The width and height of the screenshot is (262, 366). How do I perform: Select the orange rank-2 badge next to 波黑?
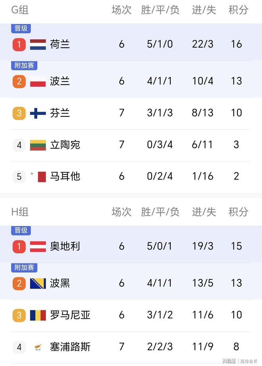pos(19,283)
